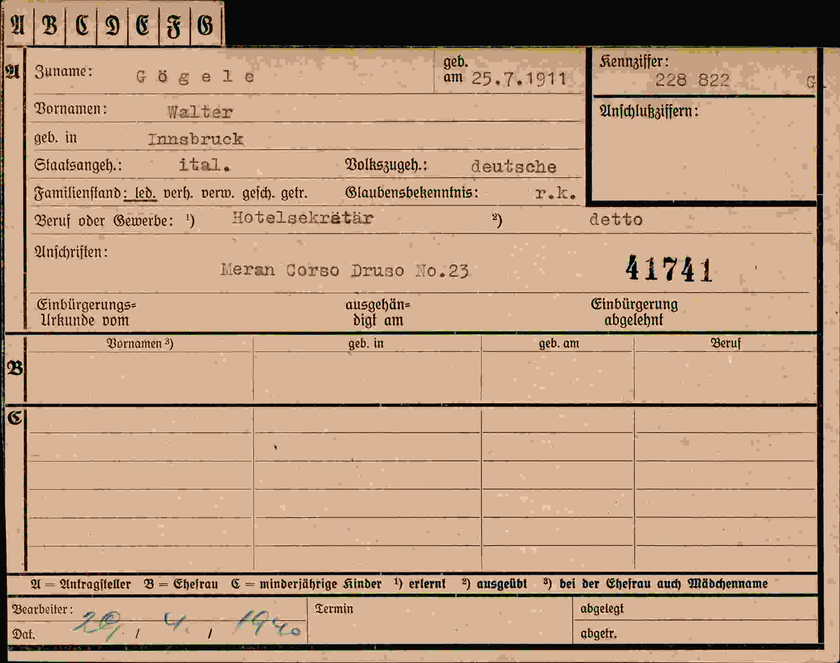The width and height of the screenshot is (840, 663).
Task: Select the address 'Meran Corso Druso No.23'
Action: pyautogui.click(x=344, y=270)
